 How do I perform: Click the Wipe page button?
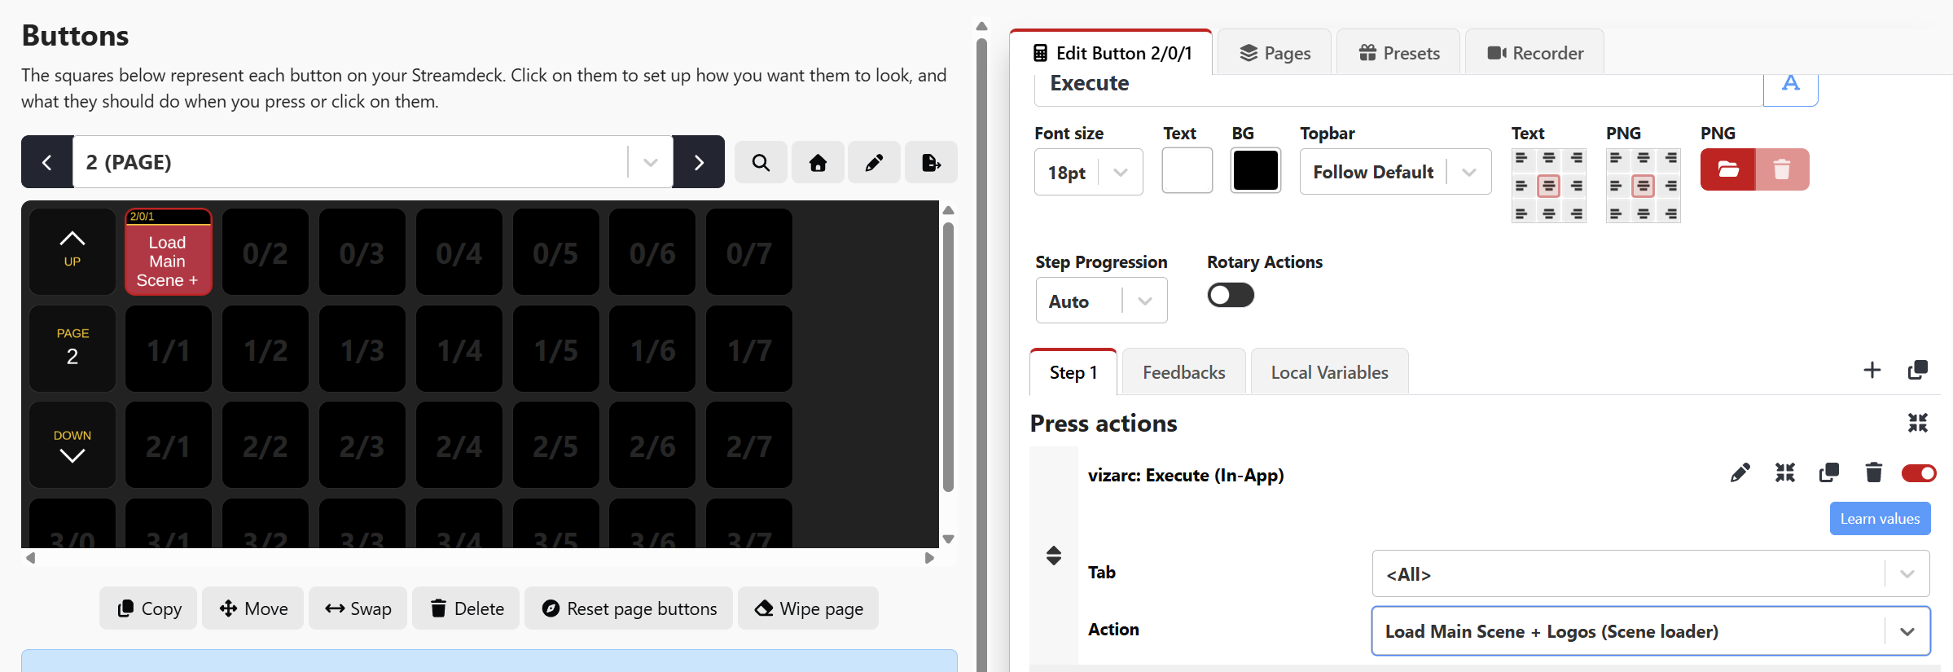tap(808, 608)
